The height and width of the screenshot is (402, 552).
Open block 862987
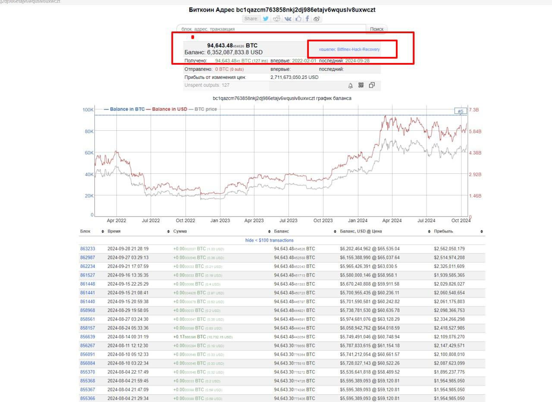click(88, 258)
